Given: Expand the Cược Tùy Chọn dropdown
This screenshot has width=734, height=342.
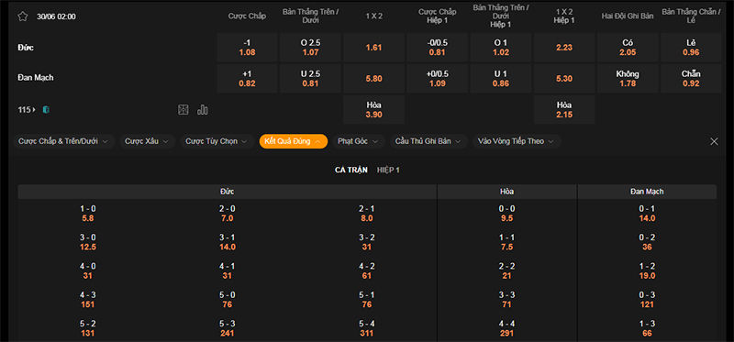Looking at the screenshot, I should 217,141.
